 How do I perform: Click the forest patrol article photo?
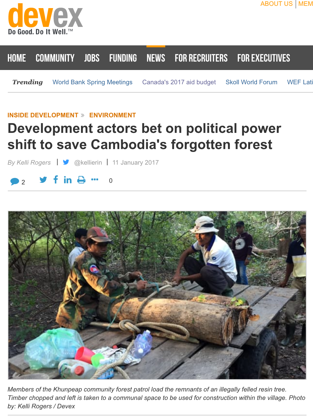pos(157,295)
